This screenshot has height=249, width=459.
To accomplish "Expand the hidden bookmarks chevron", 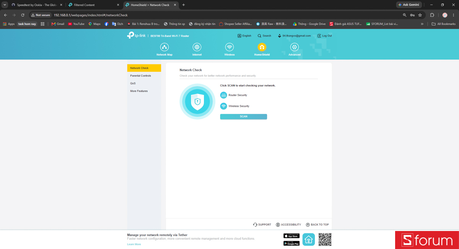I will [x=422, y=24].
